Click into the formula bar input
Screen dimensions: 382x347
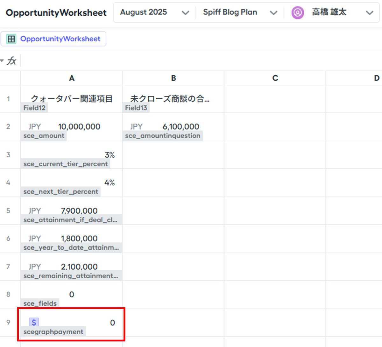pyautogui.click(x=201, y=60)
